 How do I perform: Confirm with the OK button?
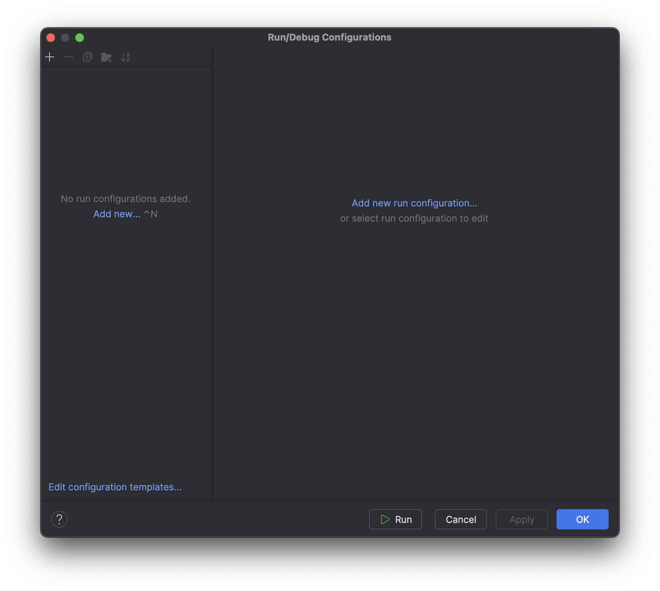tap(582, 519)
